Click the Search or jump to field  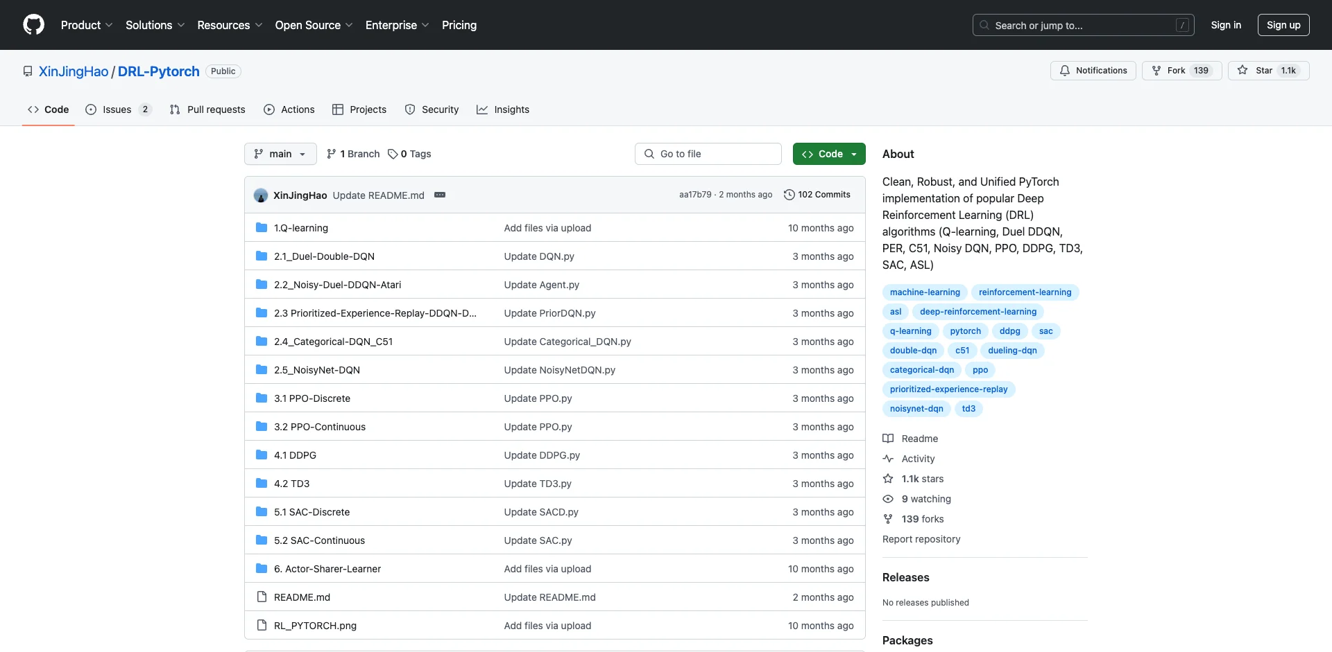point(1084,25)
